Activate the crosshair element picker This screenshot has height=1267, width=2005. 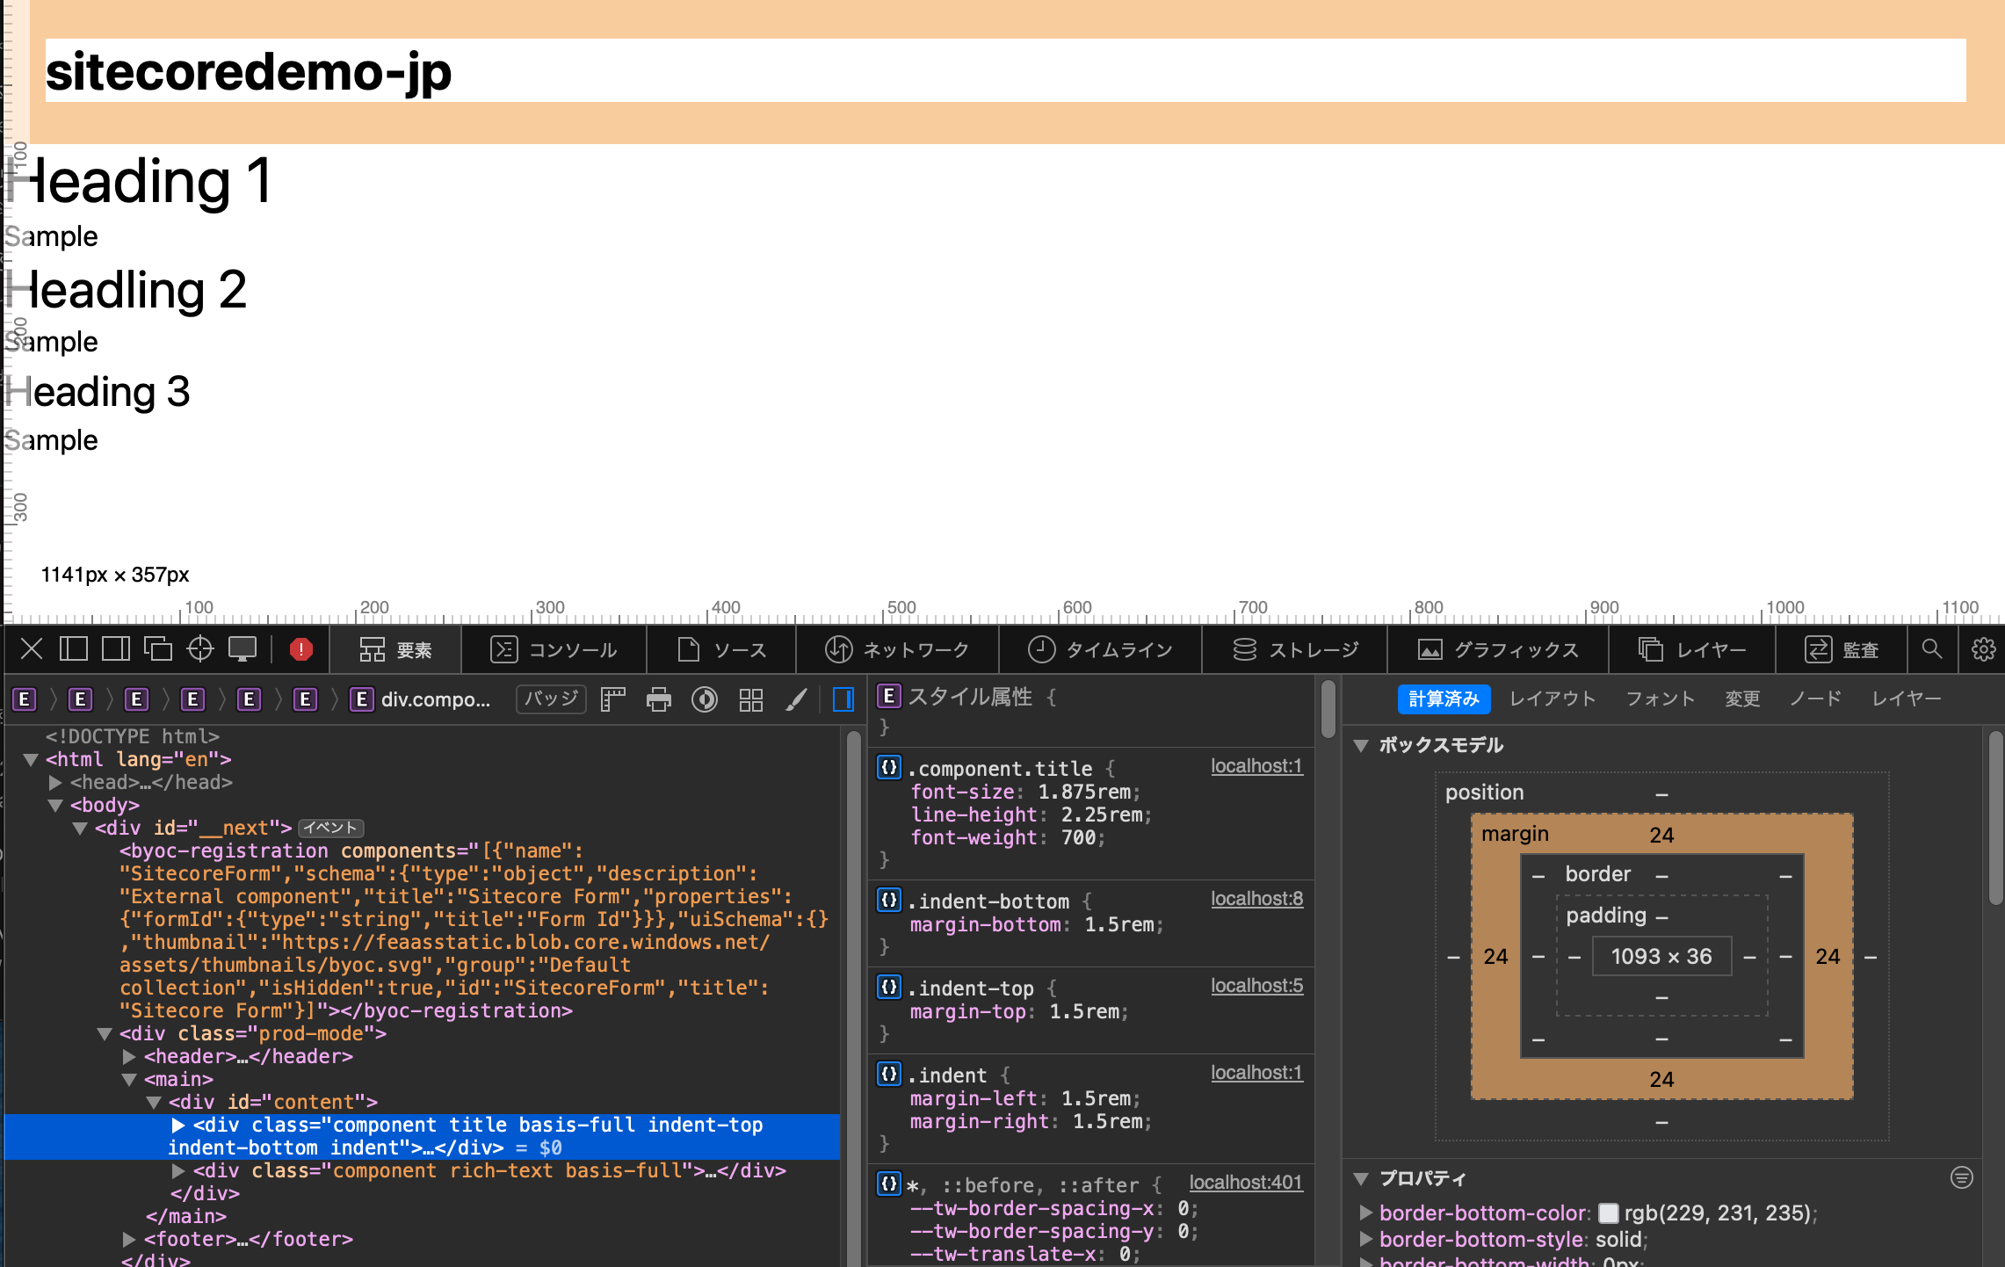200,649
